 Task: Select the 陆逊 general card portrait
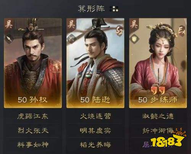(x=95, y=63)
